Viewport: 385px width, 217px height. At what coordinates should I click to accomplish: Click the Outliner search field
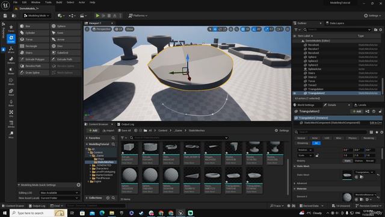click(x=337, y=30)
